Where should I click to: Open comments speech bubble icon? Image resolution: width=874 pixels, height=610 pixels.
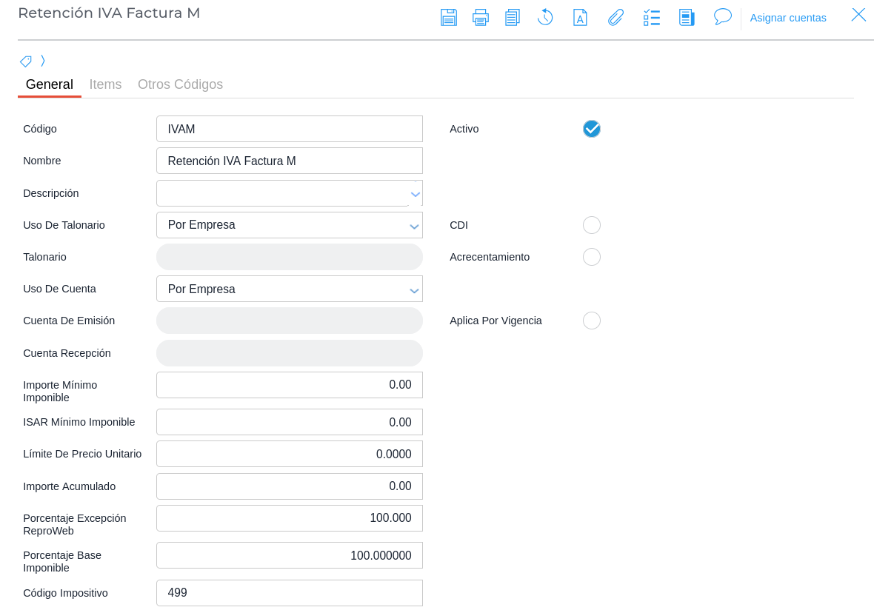tap(723, 17)
